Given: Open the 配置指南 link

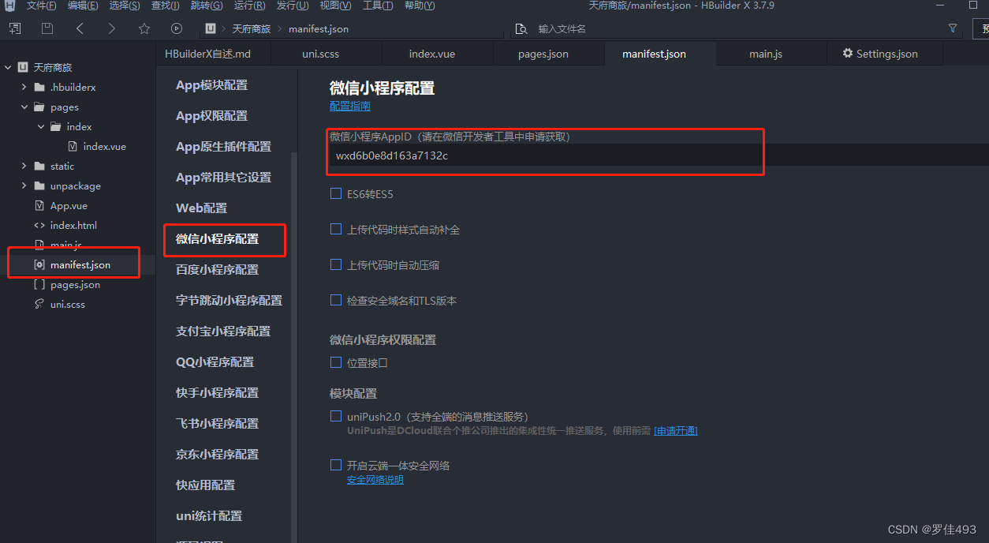Looking at the screenshot, I should (x=349, y=106).
